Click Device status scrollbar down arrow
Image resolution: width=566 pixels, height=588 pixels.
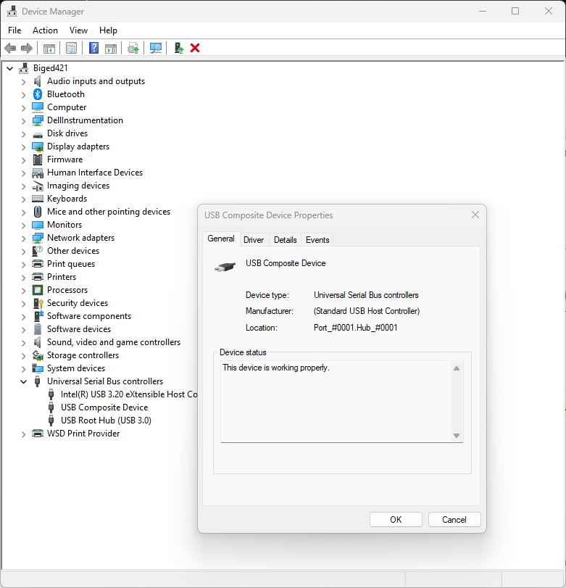click(457, 435)
